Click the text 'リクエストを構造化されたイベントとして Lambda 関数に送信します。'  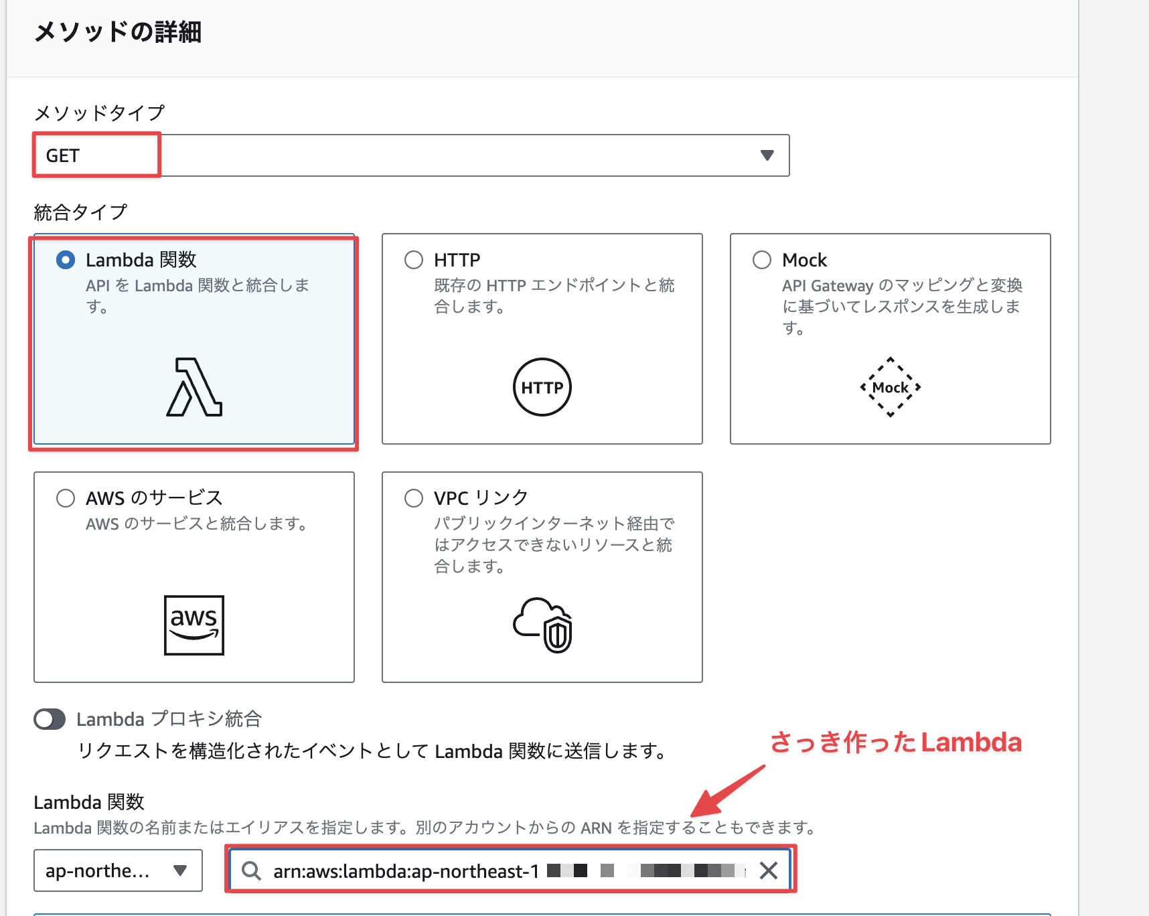tap(372, 751)
